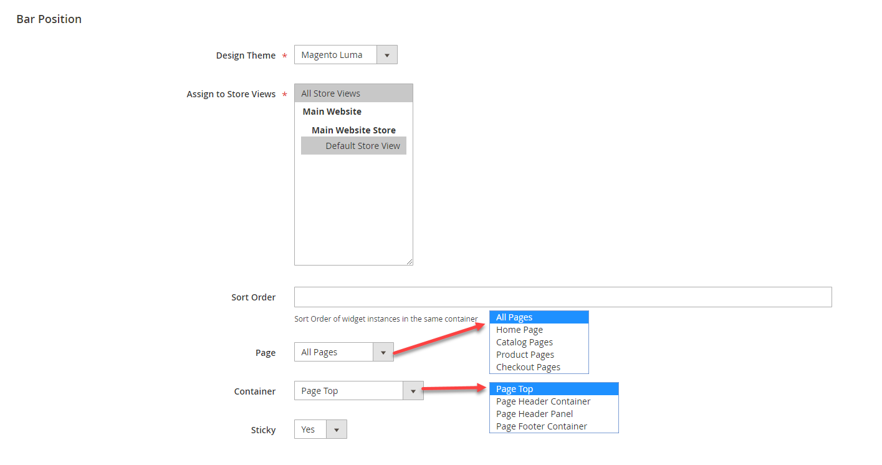Click the Main Website entry
The height and width of the screenshot is (465, 882).
(332, 112)
